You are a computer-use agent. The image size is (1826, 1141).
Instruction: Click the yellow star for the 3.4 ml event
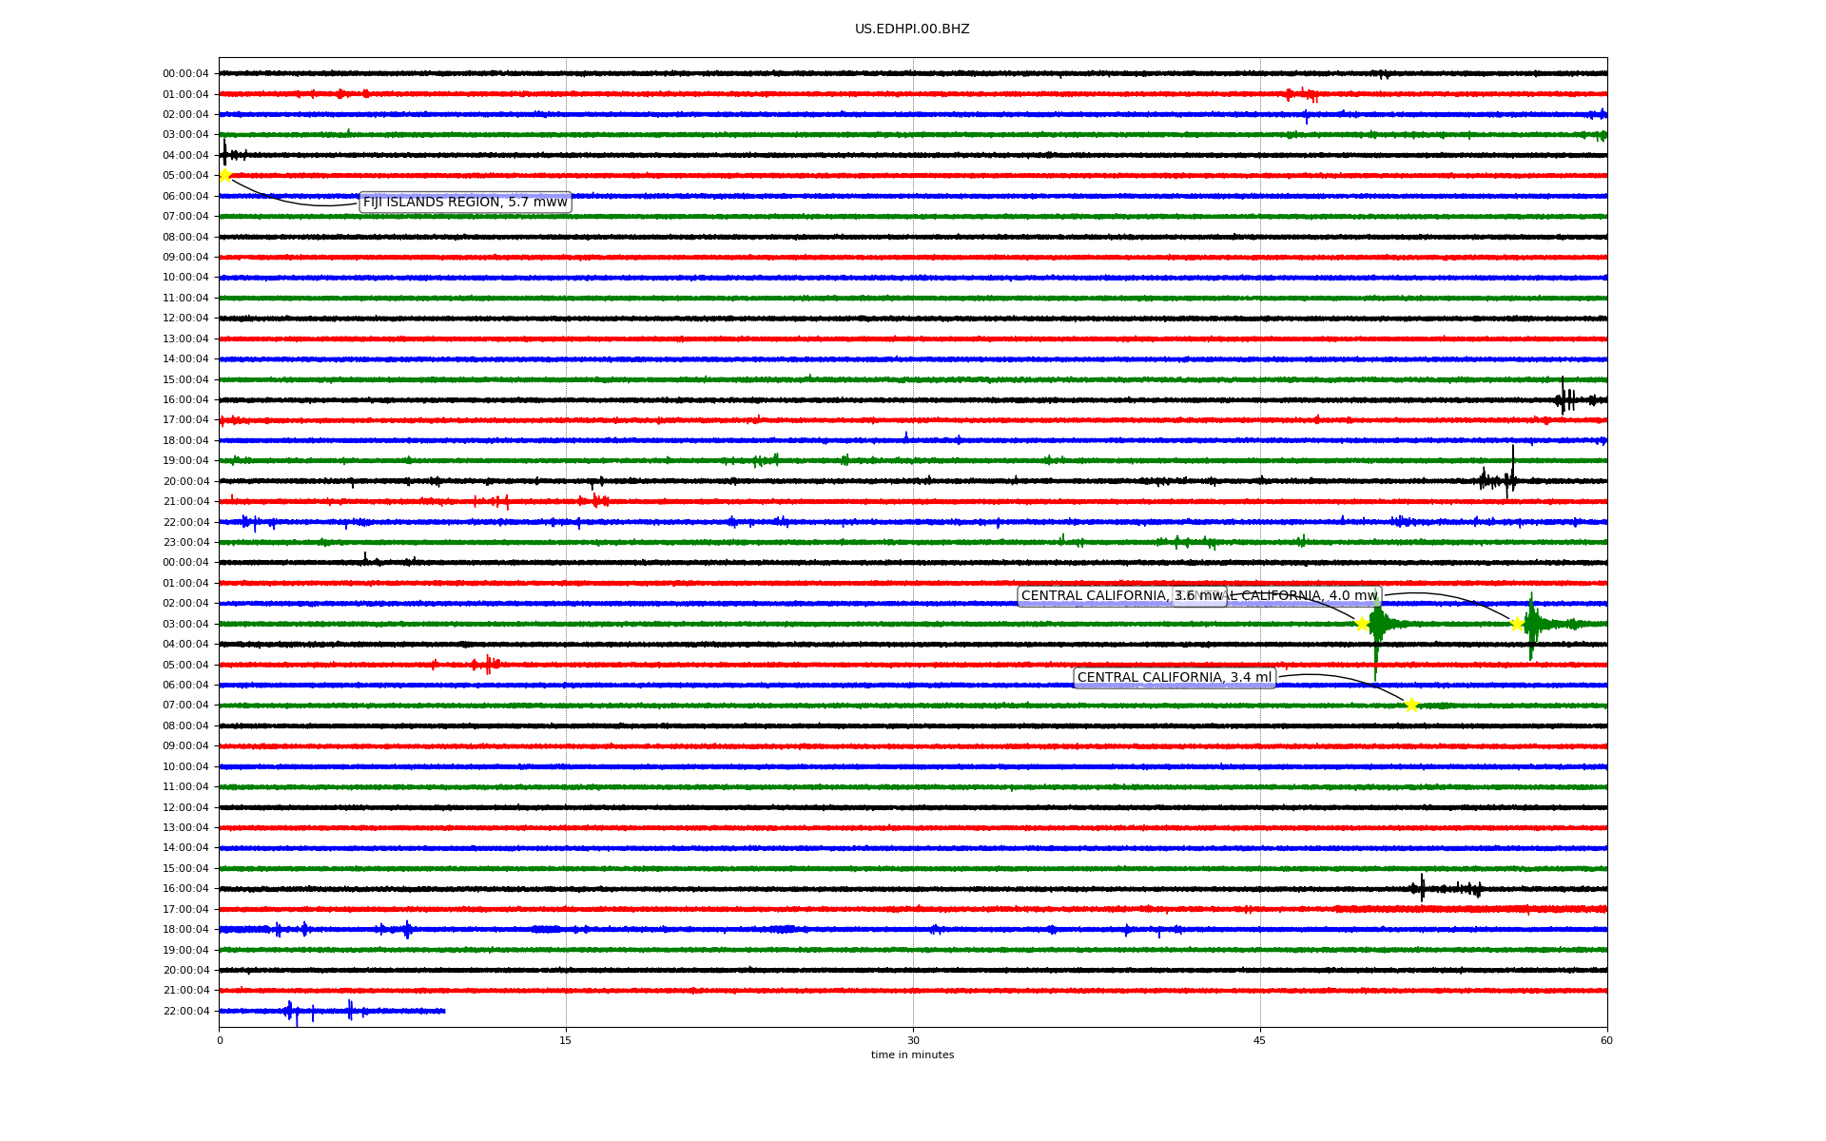coord(1411,705)
